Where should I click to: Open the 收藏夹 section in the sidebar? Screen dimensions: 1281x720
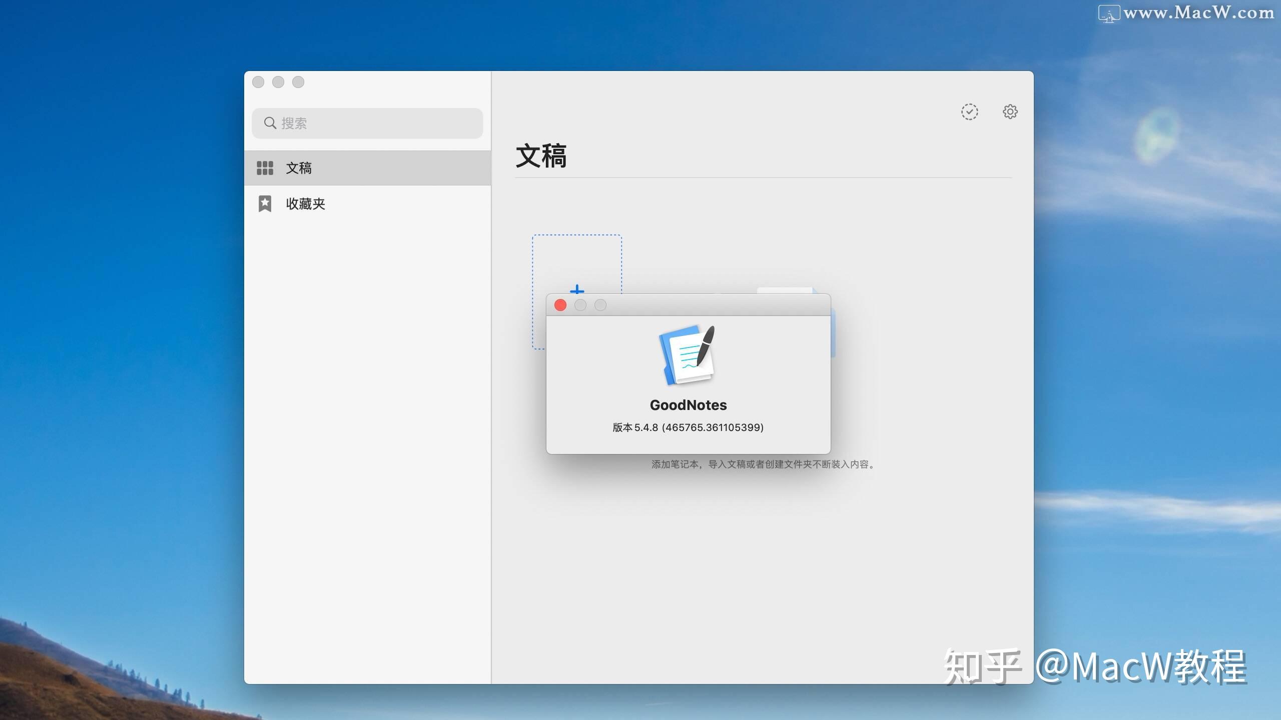[304, 203]
